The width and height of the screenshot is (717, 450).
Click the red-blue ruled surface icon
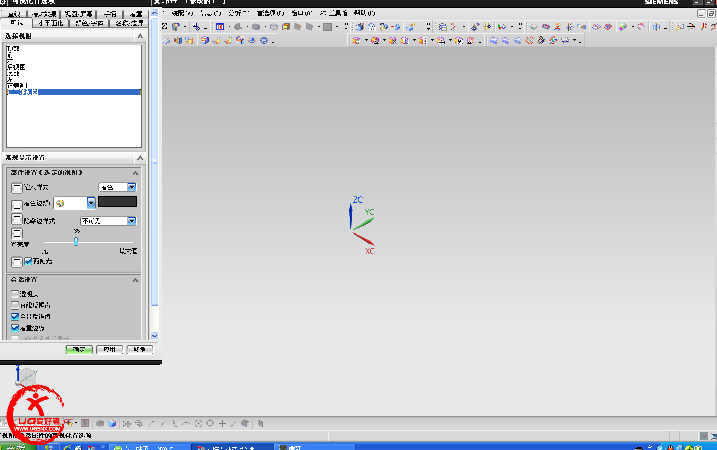tap(546, 27)
